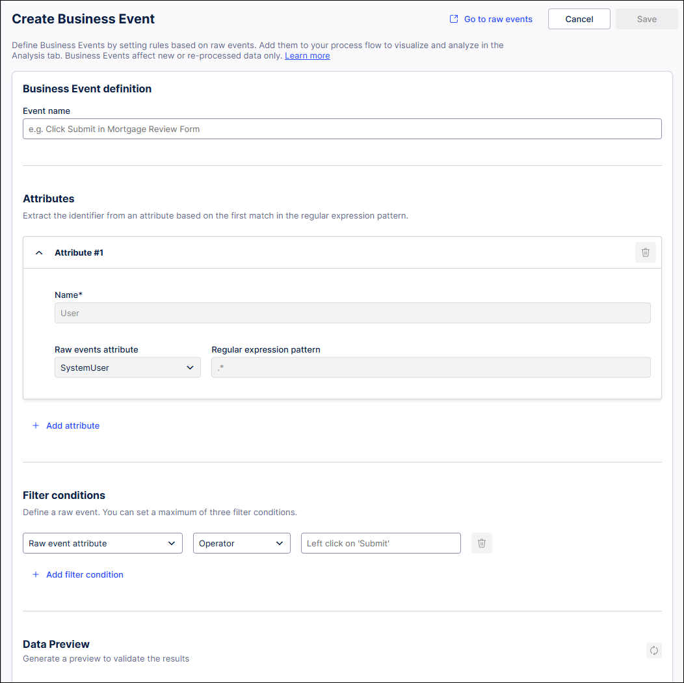Click the trash icon for Attribute #1

pyautogui.click(x=645, y=252)
